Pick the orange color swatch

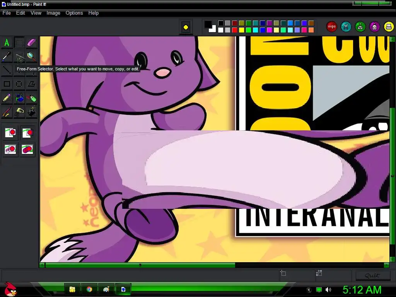pos(311,30)
